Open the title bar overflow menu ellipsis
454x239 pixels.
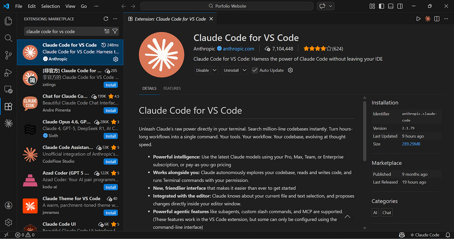tap(96, 6)
